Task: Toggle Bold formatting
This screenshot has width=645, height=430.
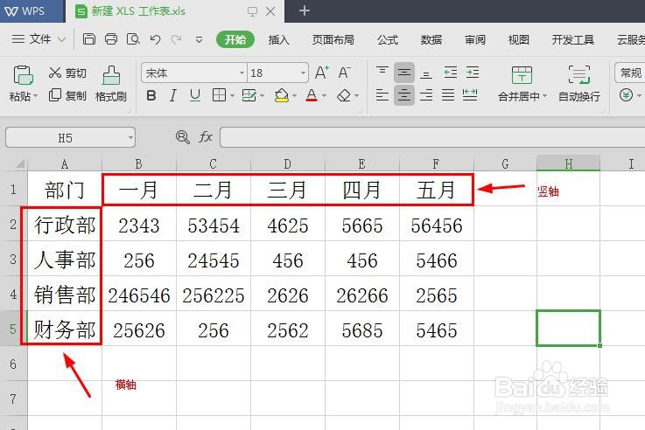Action: 151,95
